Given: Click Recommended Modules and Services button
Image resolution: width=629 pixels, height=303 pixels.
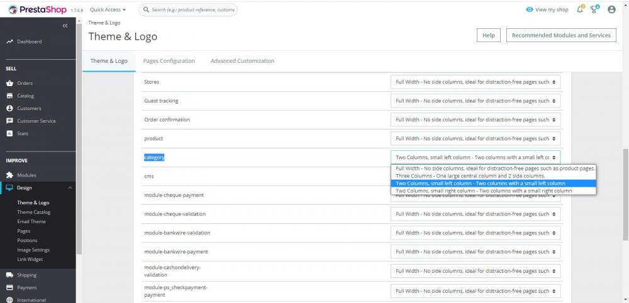Looking at the screenshot, I should (561, 35).
